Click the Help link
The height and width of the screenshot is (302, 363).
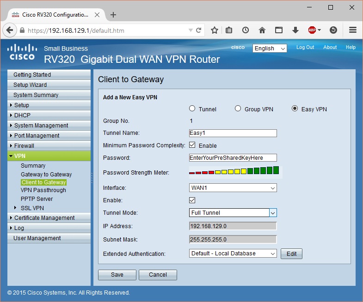[x=351, y=48]
